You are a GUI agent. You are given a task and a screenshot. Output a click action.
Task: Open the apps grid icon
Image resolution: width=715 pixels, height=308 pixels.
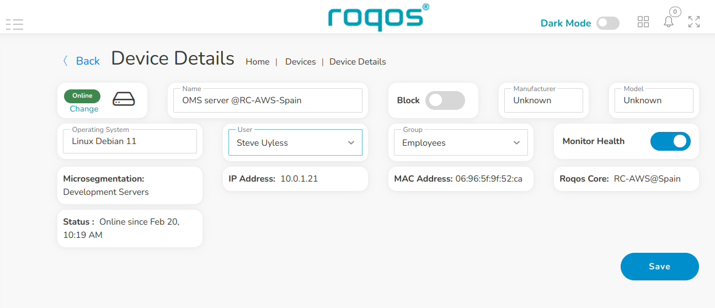(643, 22)
